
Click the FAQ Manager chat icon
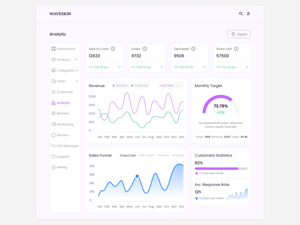[x=54, y=146]
